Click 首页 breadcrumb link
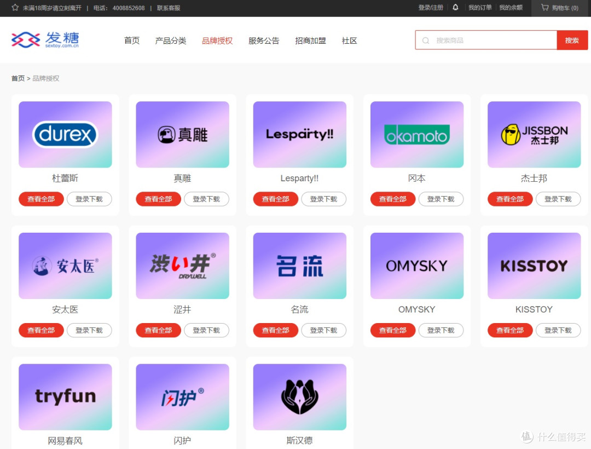This screenshot has height=449, width=591. (18, 78)
